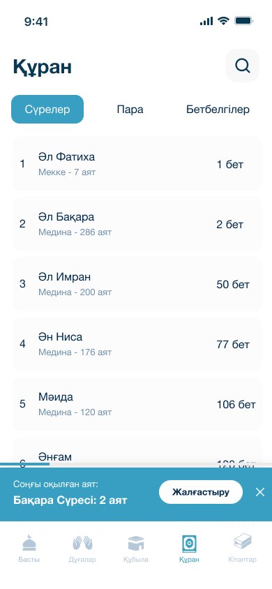Viewport: 272px width, 589px height.
Task: Open the Мәида surah entry
Action: coord(137,405)
